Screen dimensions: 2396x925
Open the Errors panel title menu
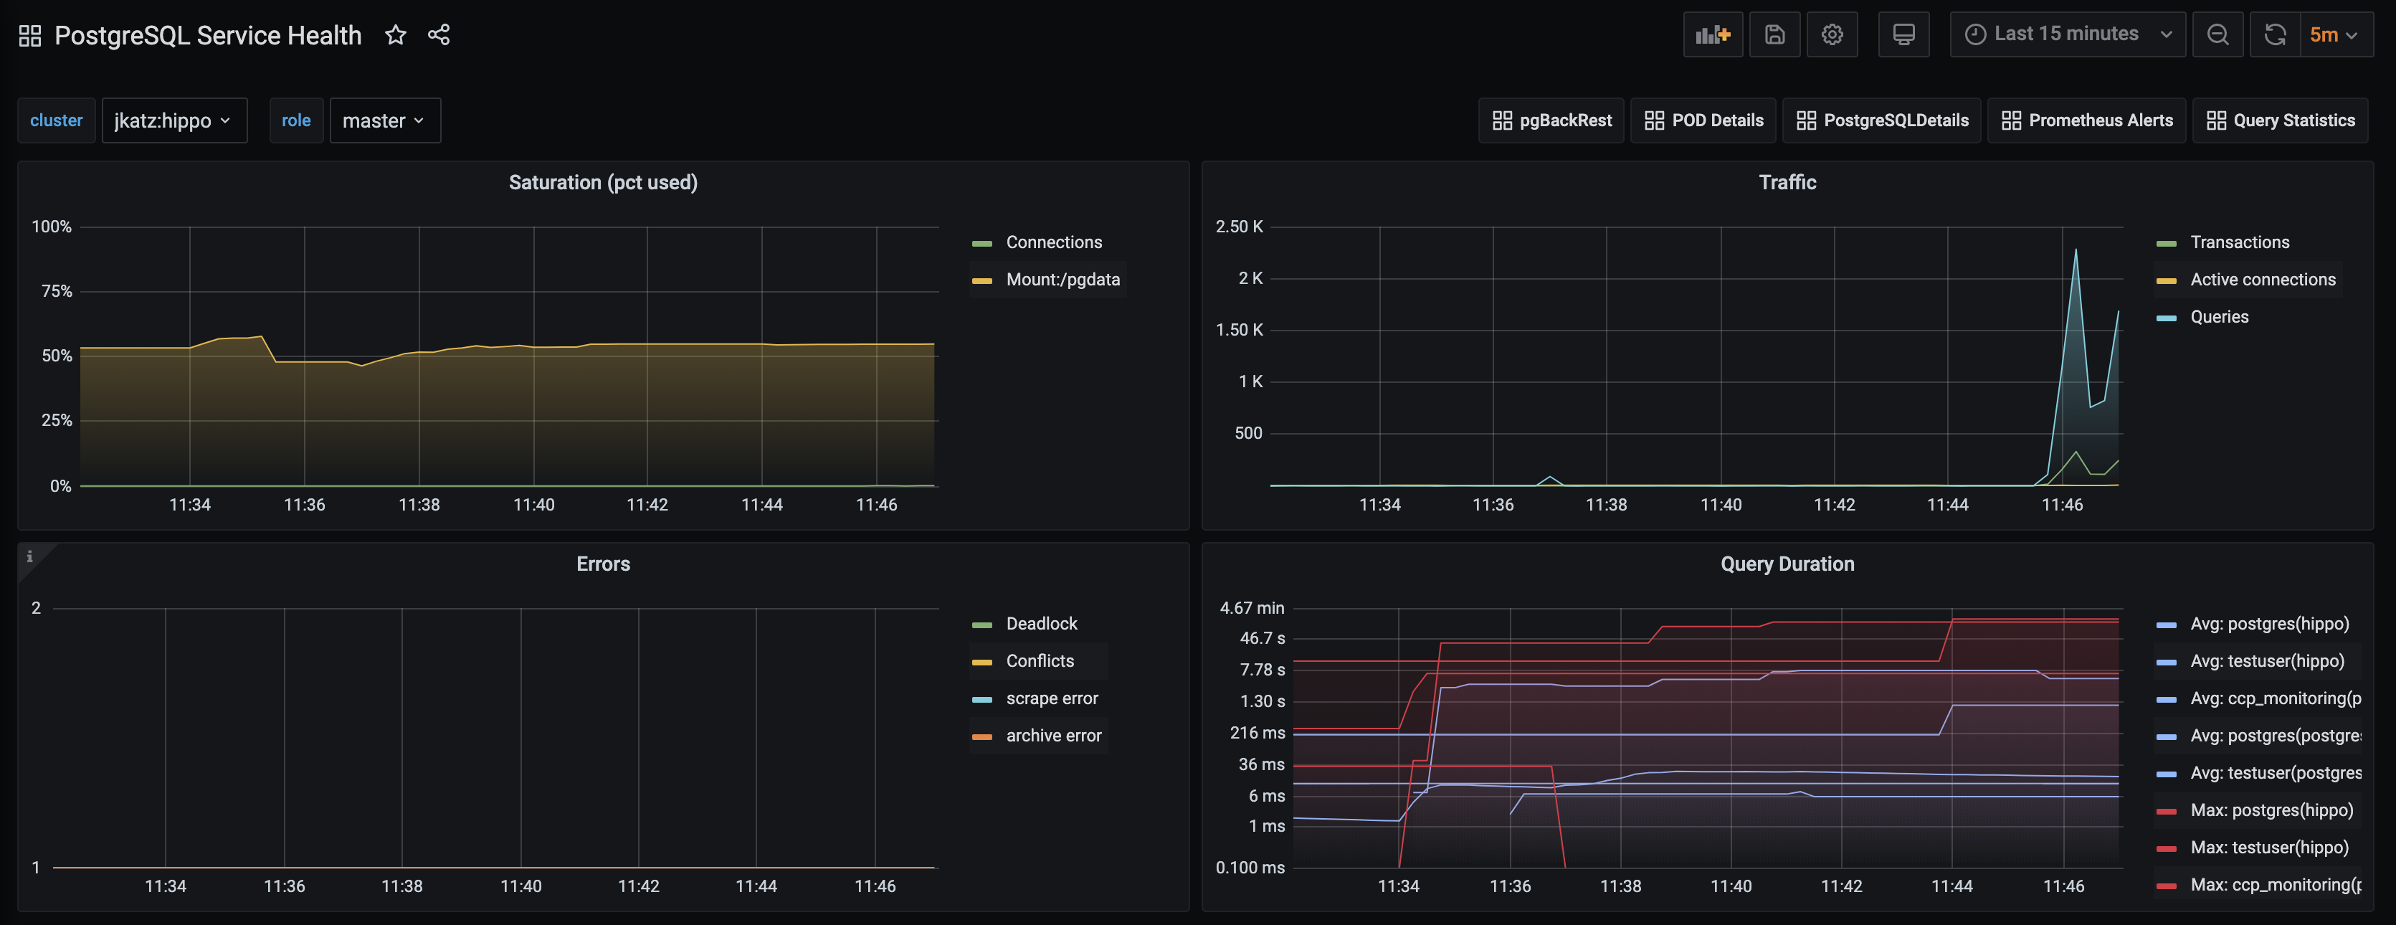pyautogui.click(x=603, y=564)
